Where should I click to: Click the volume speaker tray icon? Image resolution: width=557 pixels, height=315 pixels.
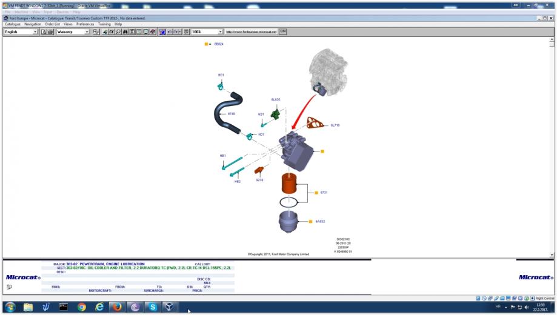pyautogui.click(x=527, y=307)
